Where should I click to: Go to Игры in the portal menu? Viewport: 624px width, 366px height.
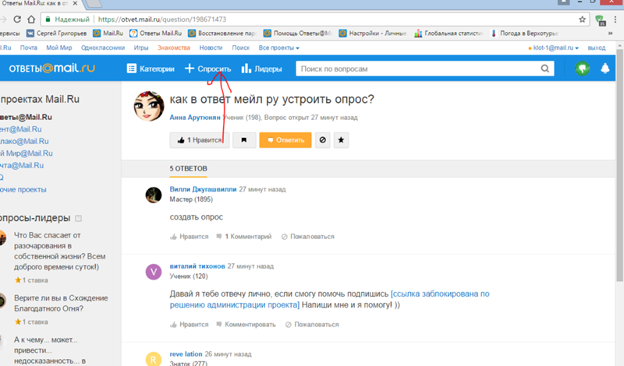click(141, 48)
